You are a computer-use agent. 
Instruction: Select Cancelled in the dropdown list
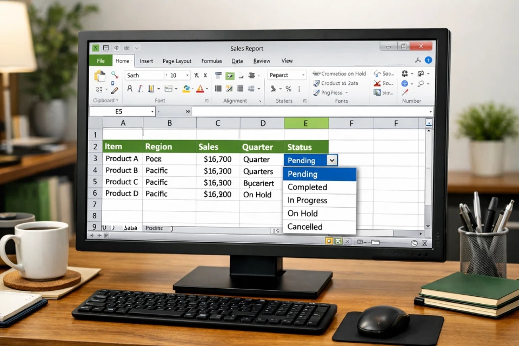[305, 227]
